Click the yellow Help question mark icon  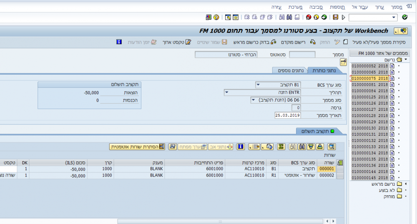click(x=216, y=17)
